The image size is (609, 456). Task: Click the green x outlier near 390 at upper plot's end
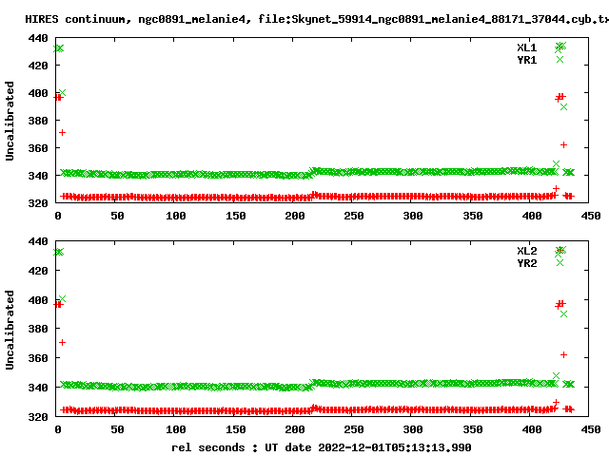click(x=563, y=107)
